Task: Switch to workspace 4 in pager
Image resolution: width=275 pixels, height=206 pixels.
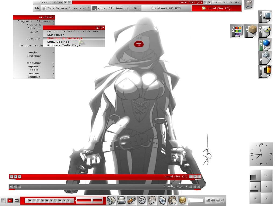Action: point(267,187)
